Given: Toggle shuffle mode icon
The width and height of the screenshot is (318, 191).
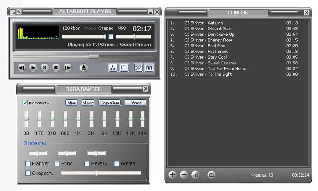Looking at the screenshot, I should tap(113, 68).
